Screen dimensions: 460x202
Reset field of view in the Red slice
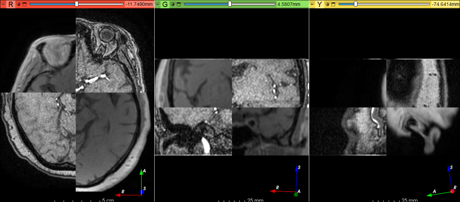point(18,4)
